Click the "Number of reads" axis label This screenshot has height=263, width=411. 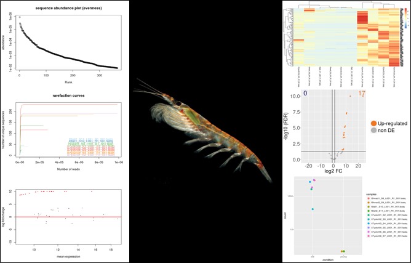68,169
